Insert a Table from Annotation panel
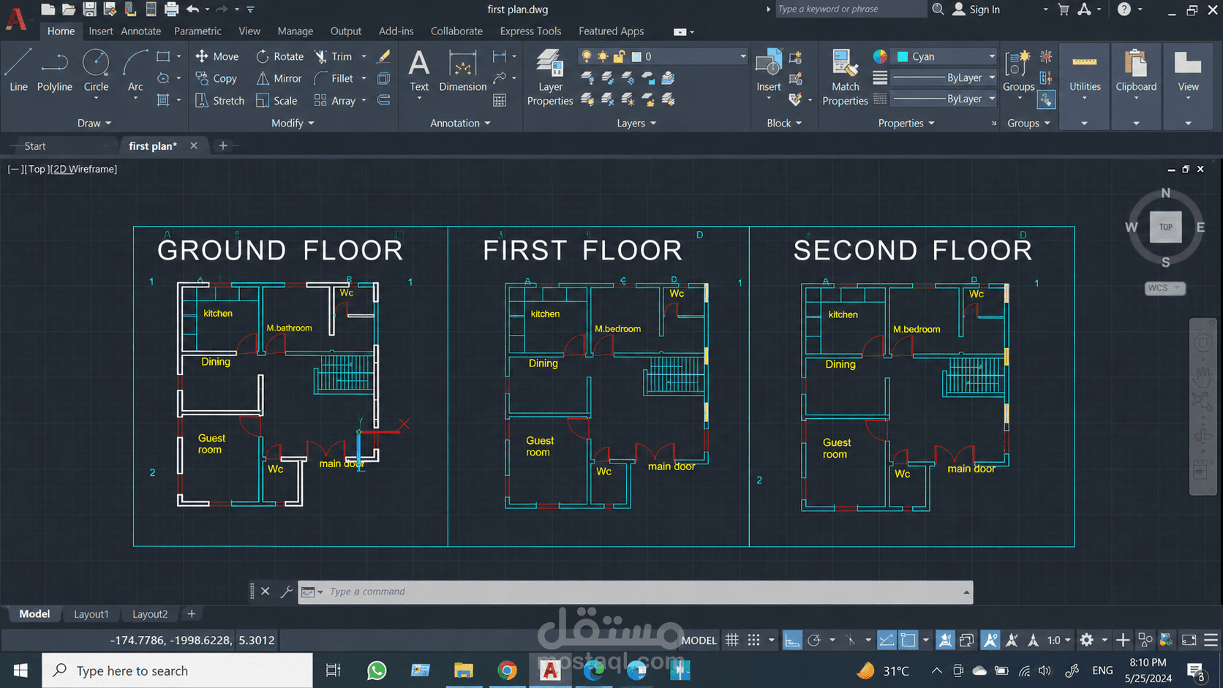 coord(500,100)
